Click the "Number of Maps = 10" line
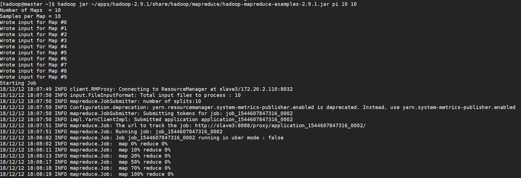This screenshot has height=178, width=521. [x=30, y=10]
